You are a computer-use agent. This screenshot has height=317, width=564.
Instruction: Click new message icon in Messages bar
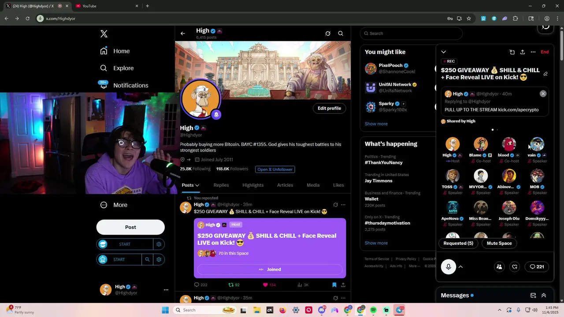(533, 295)
